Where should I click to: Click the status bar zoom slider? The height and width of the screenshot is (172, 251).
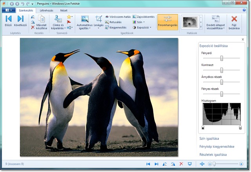[x=226, y=164]
